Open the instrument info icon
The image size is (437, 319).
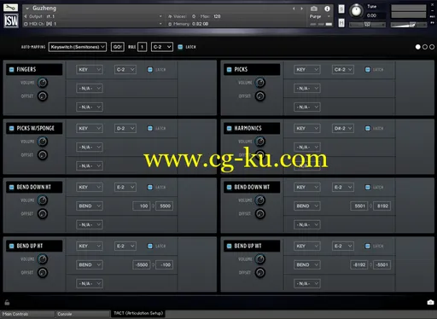click(327, 9)
